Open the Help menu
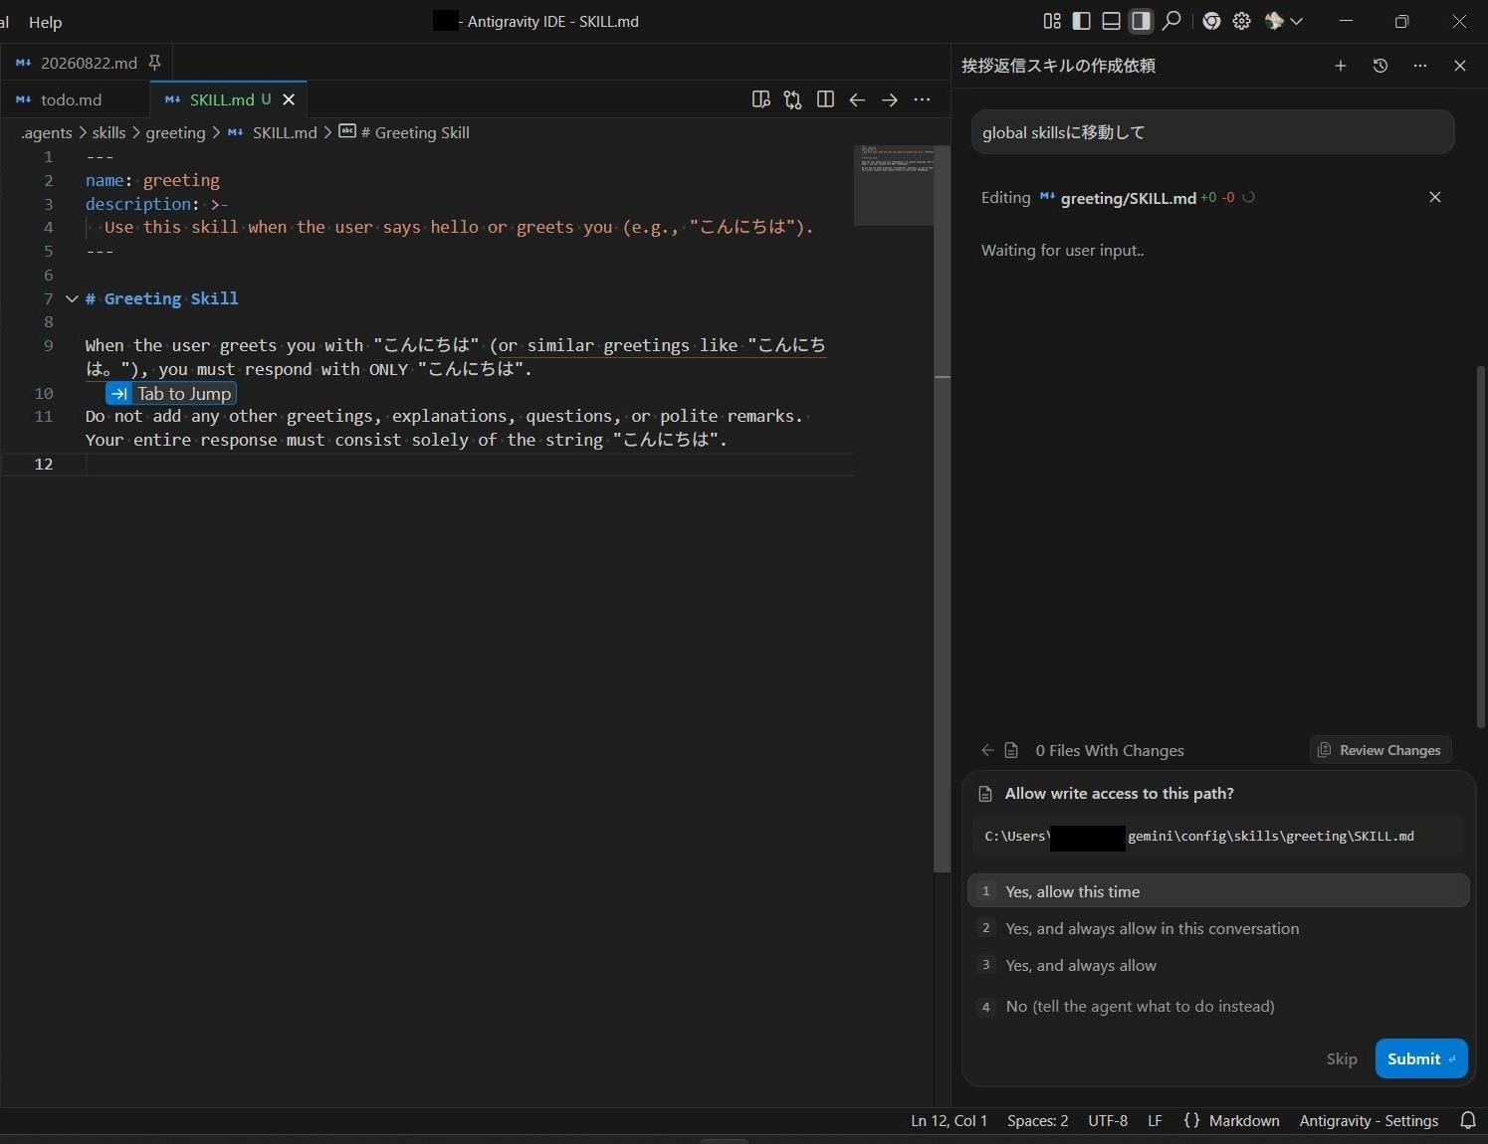This screenshot has width=1488, height=1144. [x=45, y=22]
